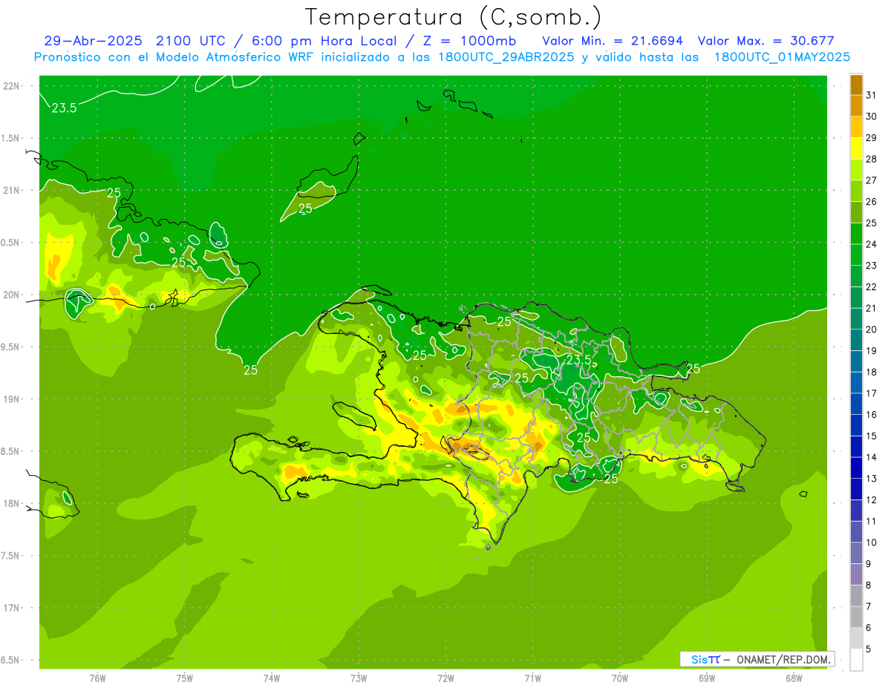Click the '76W' longitude label

tap(97, 678)
